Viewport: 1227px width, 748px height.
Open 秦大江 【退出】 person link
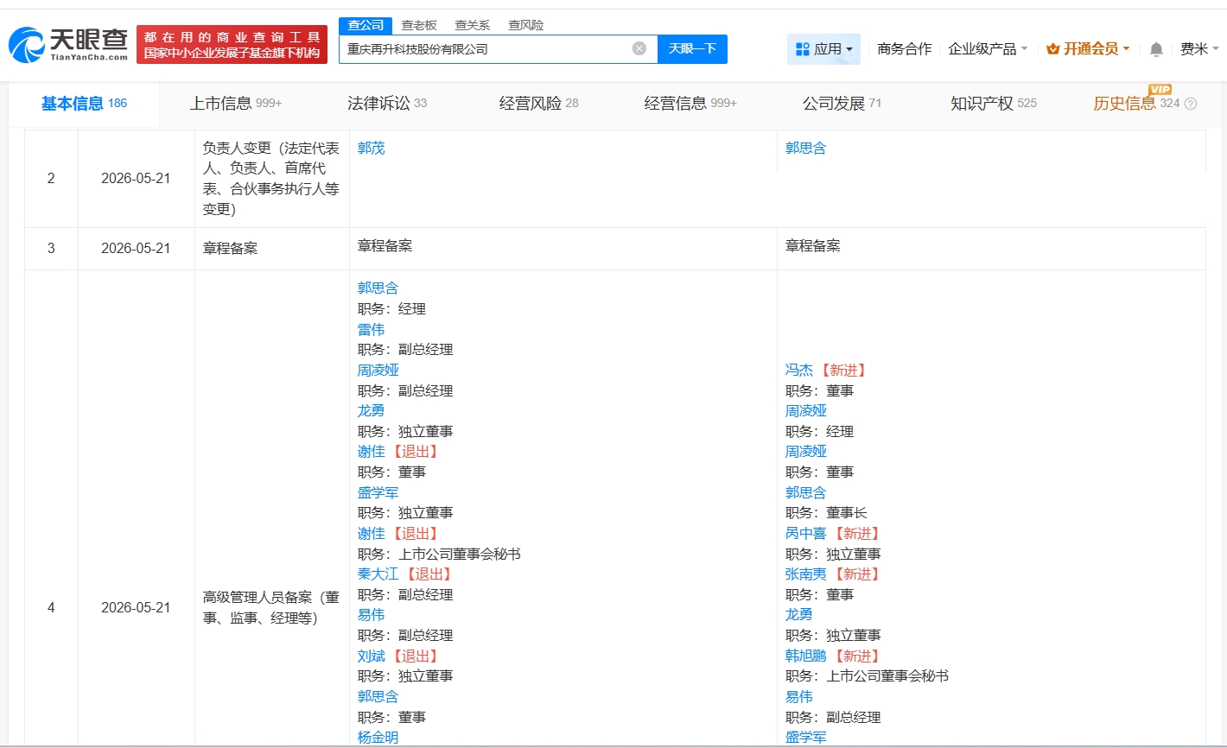(378, 574)
